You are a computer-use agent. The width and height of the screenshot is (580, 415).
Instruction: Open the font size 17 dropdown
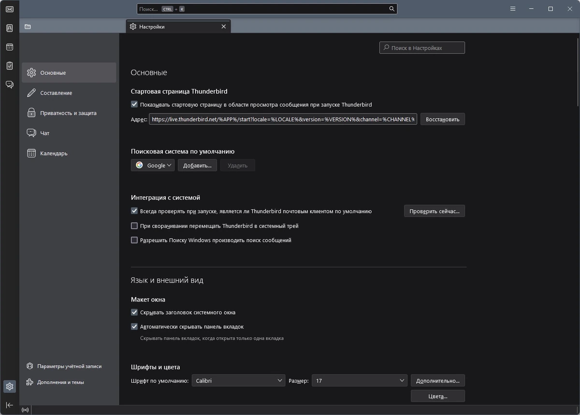(x=360, y=381)
